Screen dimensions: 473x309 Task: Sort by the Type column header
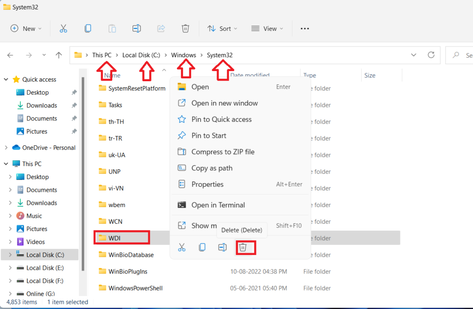[x=331, y=75]
